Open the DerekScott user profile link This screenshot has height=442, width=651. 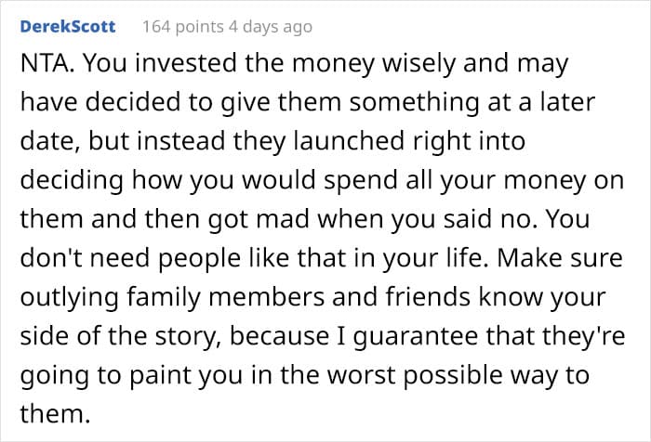pos(68,27)
